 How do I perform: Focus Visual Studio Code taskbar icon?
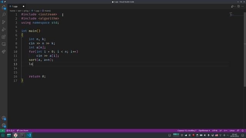pos(29,135)
